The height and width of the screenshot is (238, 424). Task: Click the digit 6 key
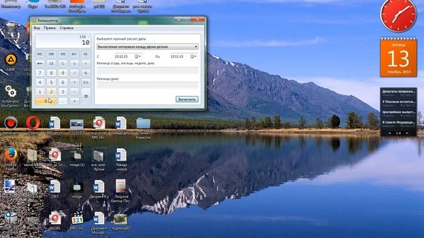[x=63, y=82]
